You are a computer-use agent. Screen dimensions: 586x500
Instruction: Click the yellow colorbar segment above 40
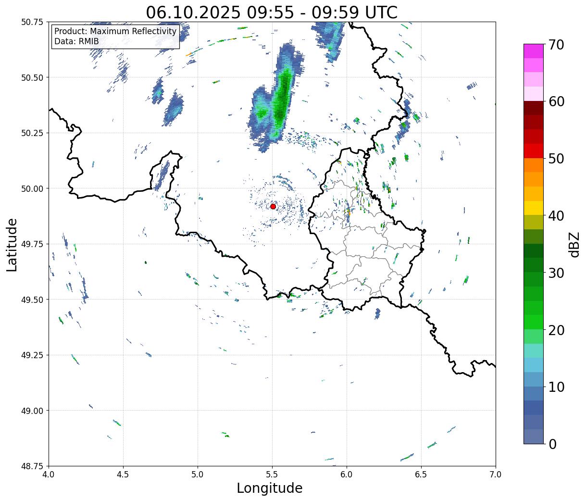pos(533,208)
